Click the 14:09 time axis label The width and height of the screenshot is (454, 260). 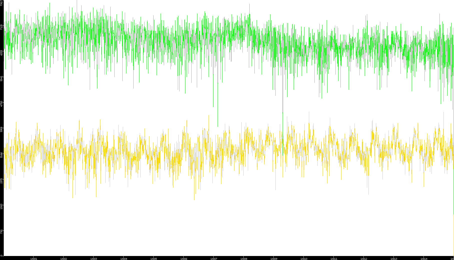coord(274,259)
